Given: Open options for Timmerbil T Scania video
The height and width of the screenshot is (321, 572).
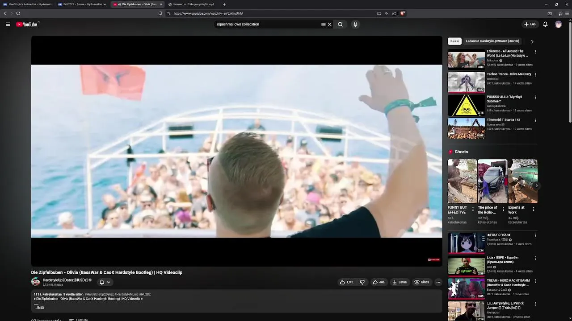Looking at the screenshot, I should tap(535, 120).
